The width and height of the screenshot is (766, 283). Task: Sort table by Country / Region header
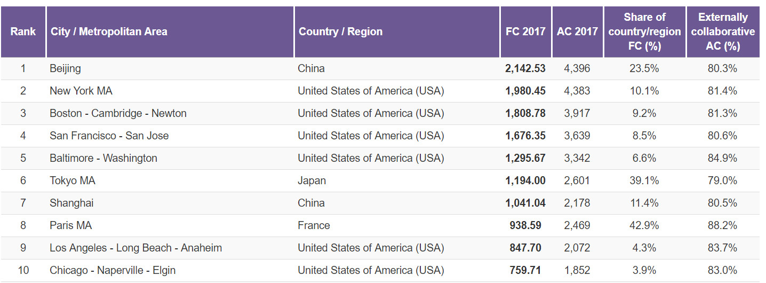340,32
